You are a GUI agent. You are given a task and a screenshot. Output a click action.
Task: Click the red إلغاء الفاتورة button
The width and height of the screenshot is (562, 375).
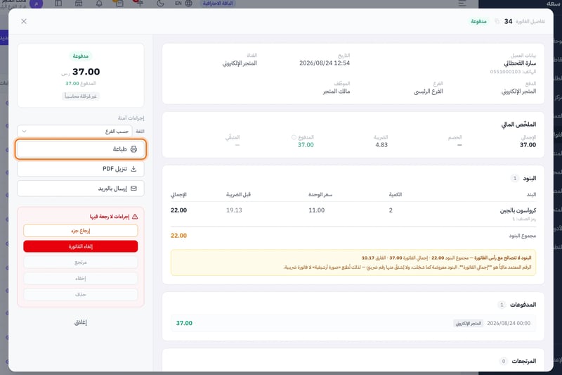[x=81, y=246]
